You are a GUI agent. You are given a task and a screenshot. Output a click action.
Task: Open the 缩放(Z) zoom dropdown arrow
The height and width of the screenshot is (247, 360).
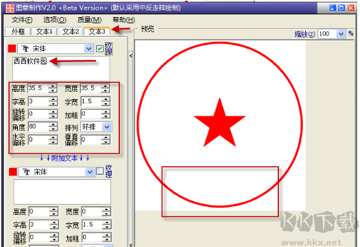pos(341,34)
